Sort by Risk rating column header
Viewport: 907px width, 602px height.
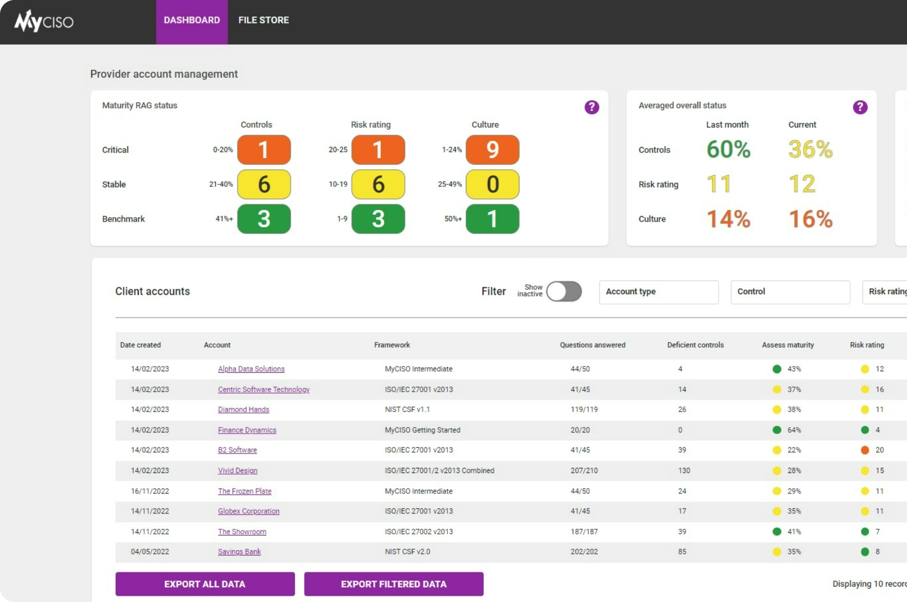coord(867,345)
